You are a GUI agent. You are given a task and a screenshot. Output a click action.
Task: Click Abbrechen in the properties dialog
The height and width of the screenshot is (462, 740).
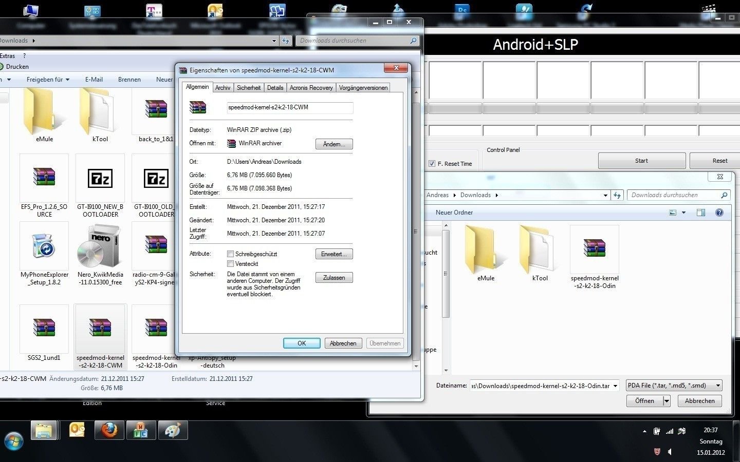343,343
